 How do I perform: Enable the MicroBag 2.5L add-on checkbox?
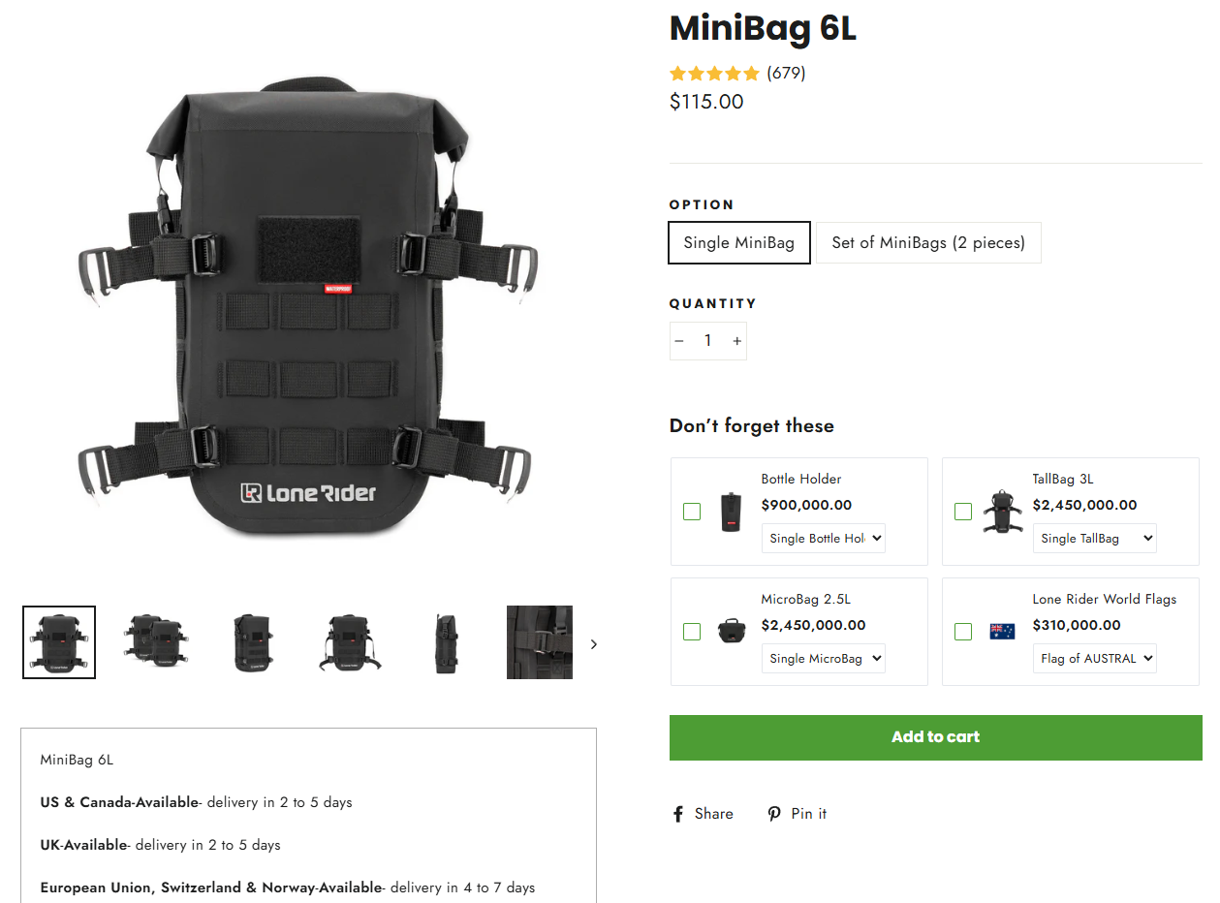(692, 632)
